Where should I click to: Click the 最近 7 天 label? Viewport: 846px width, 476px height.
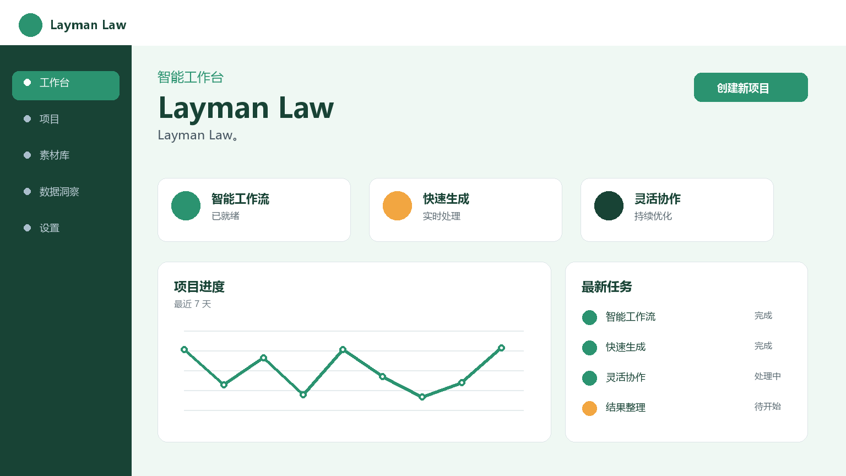coord(193,304)
